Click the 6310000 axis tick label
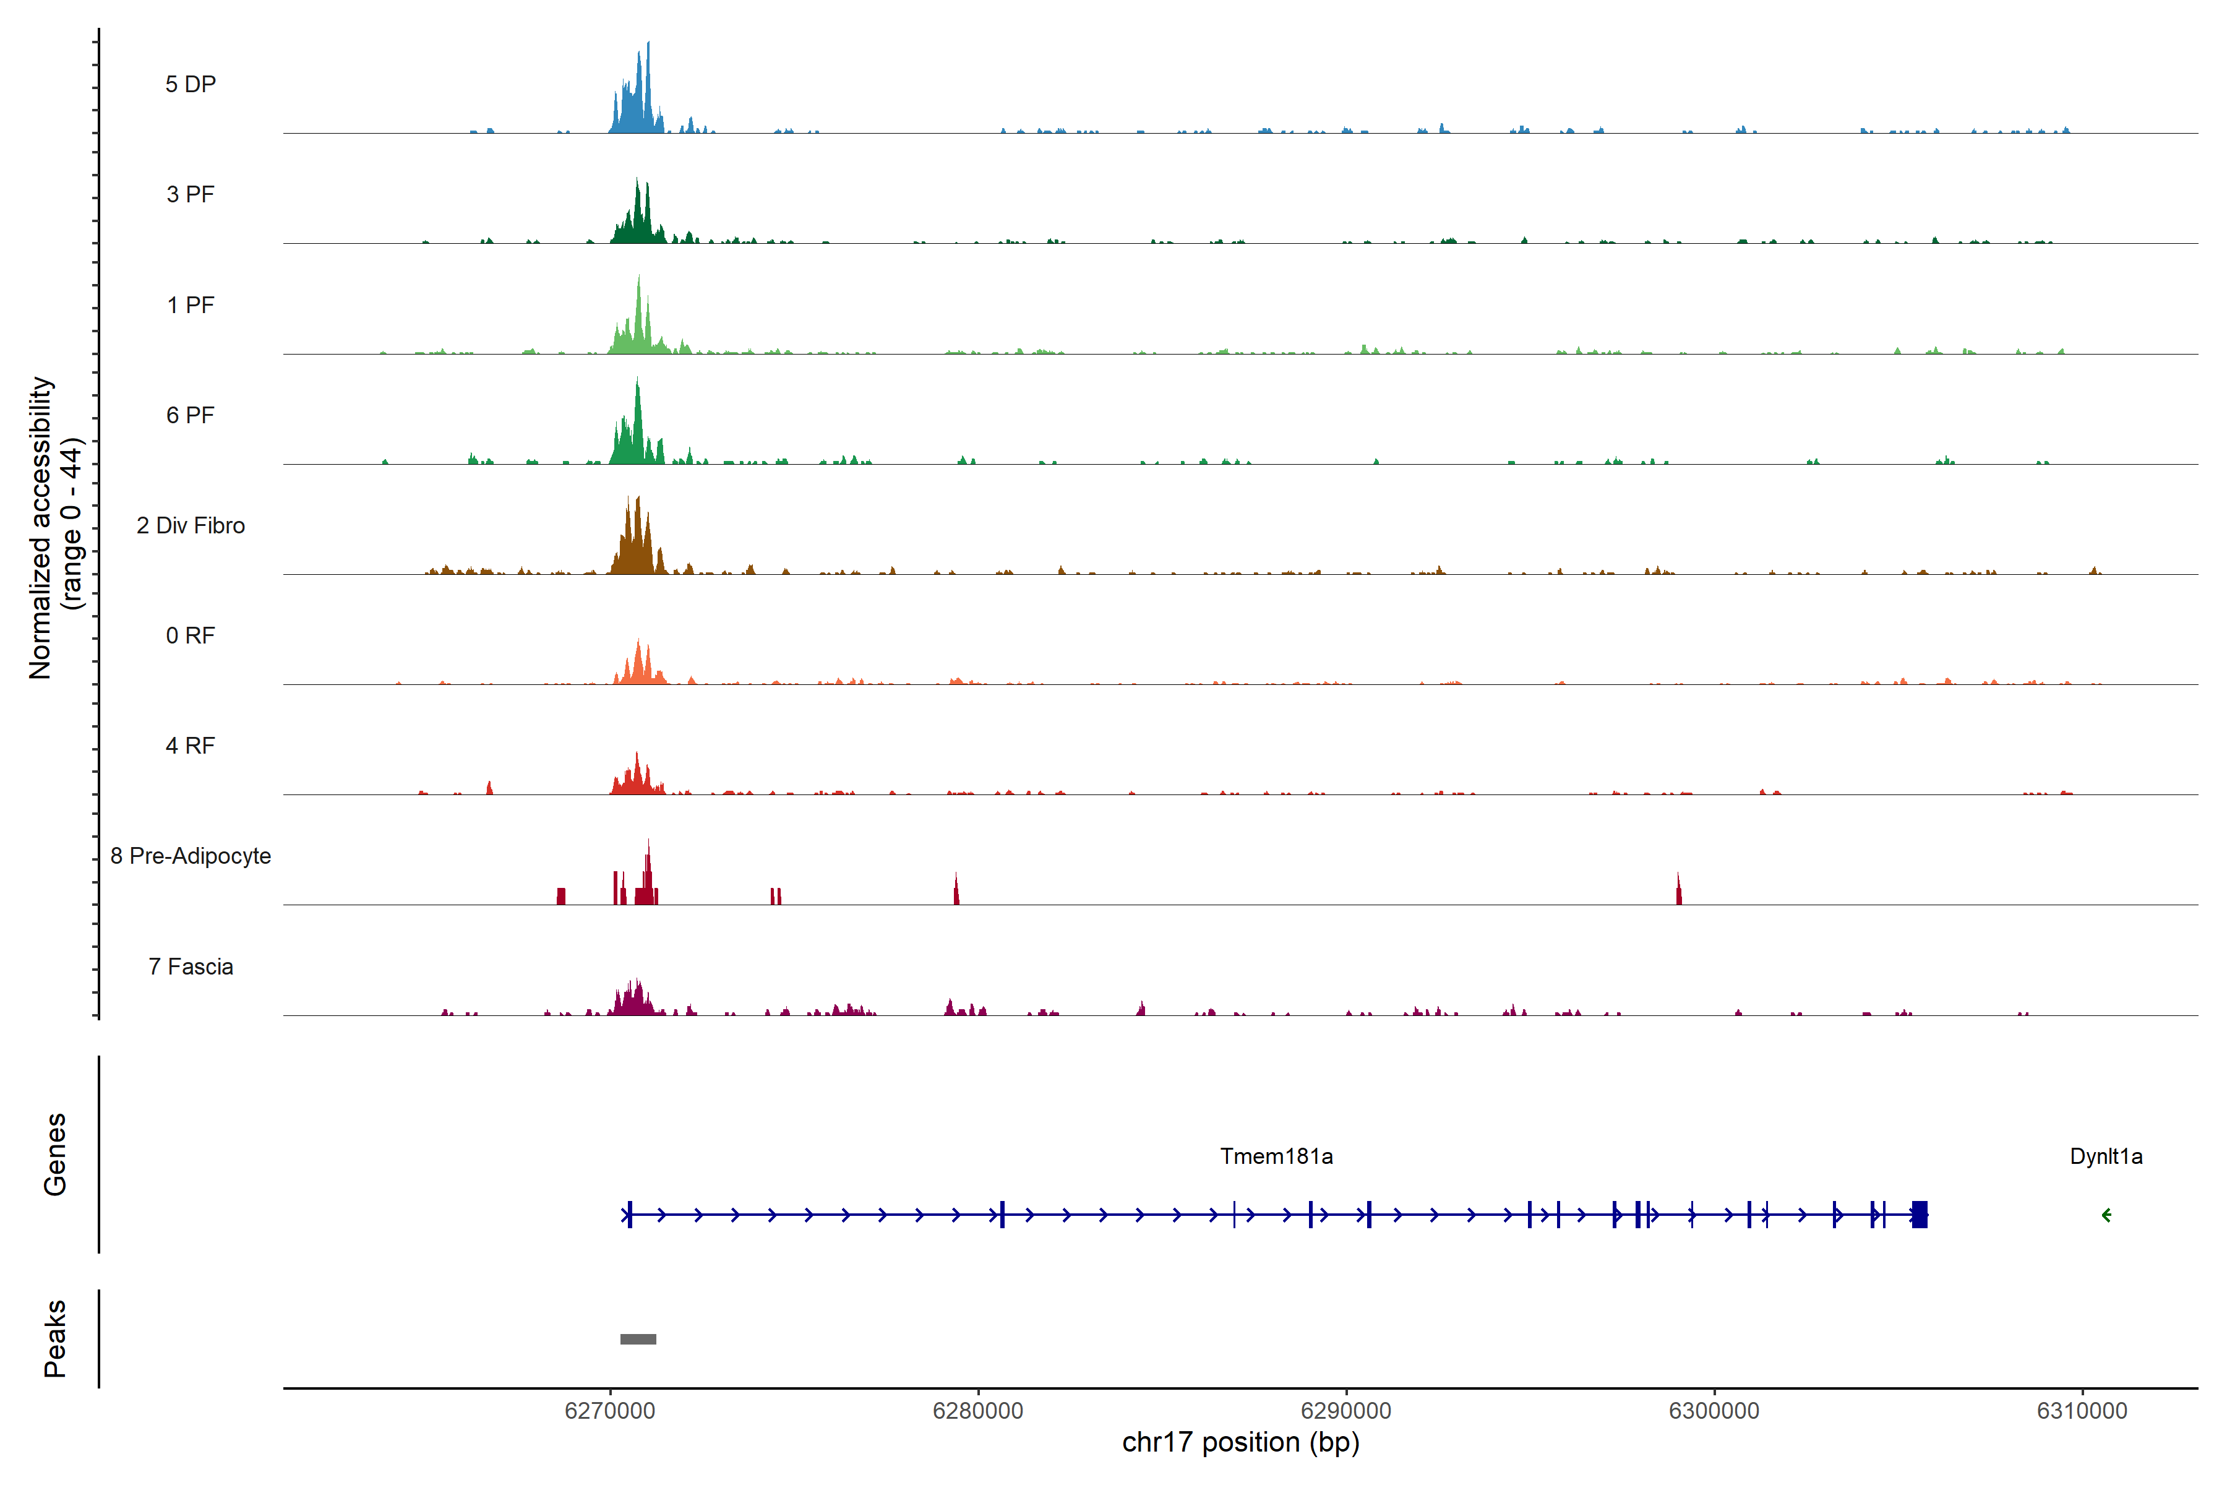Screen dimensions: 2227x1485 (x=2081, y=1410)
